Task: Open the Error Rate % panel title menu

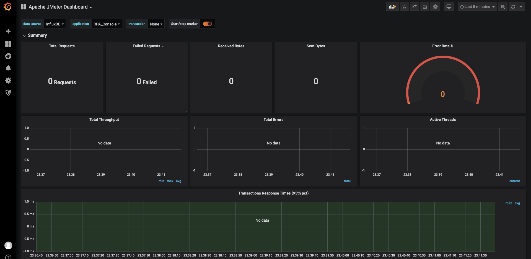Action: click(x=443, y=46)
